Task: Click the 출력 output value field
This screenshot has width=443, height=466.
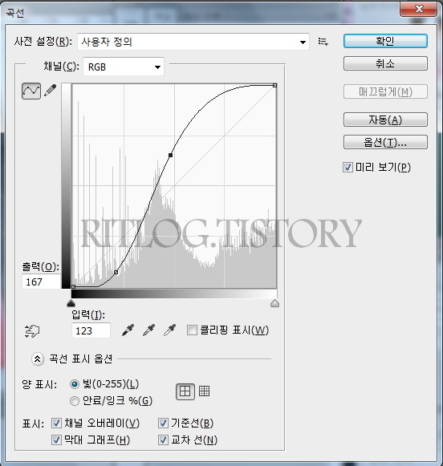Action: pos(41,282)
